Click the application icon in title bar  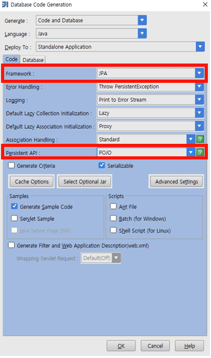point(5,4)
